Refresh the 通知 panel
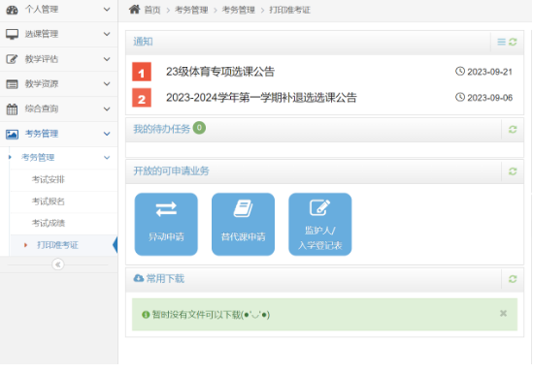 513,42
